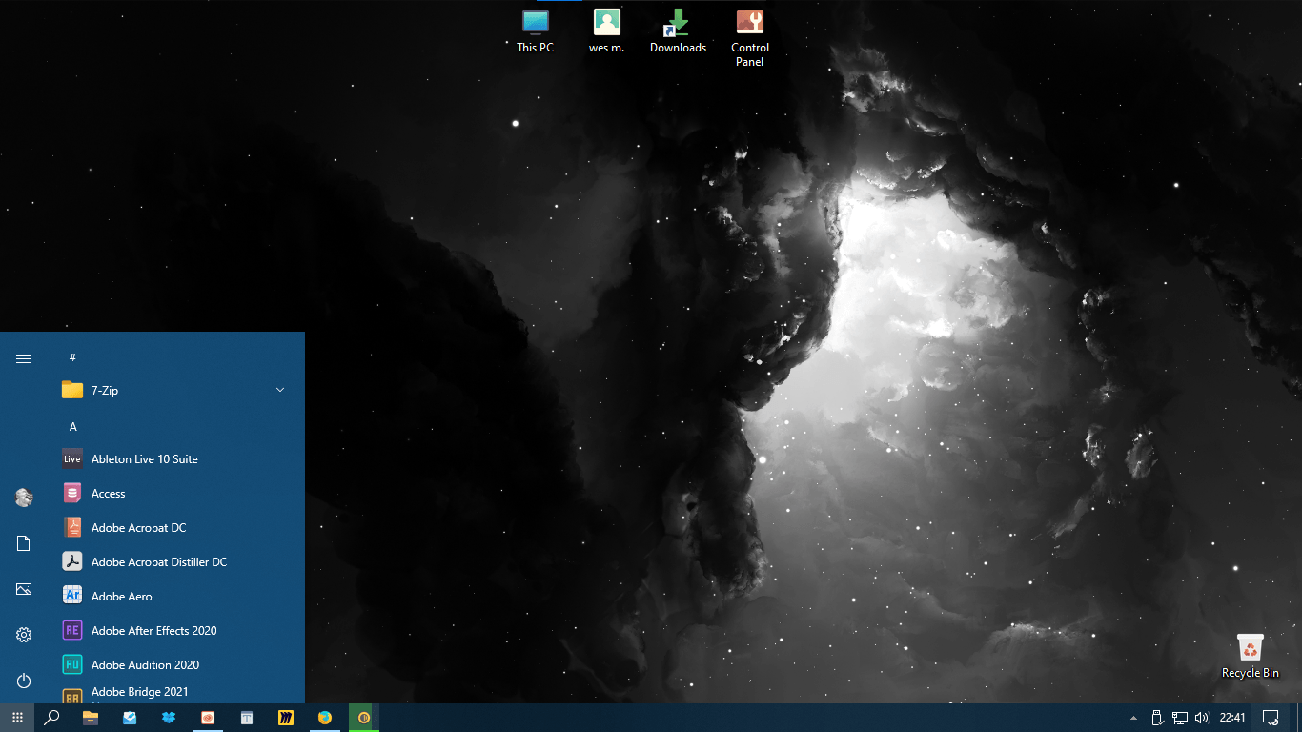Open the volume control in system tray
This screenshot has width=1302, height=732.
1201,718
